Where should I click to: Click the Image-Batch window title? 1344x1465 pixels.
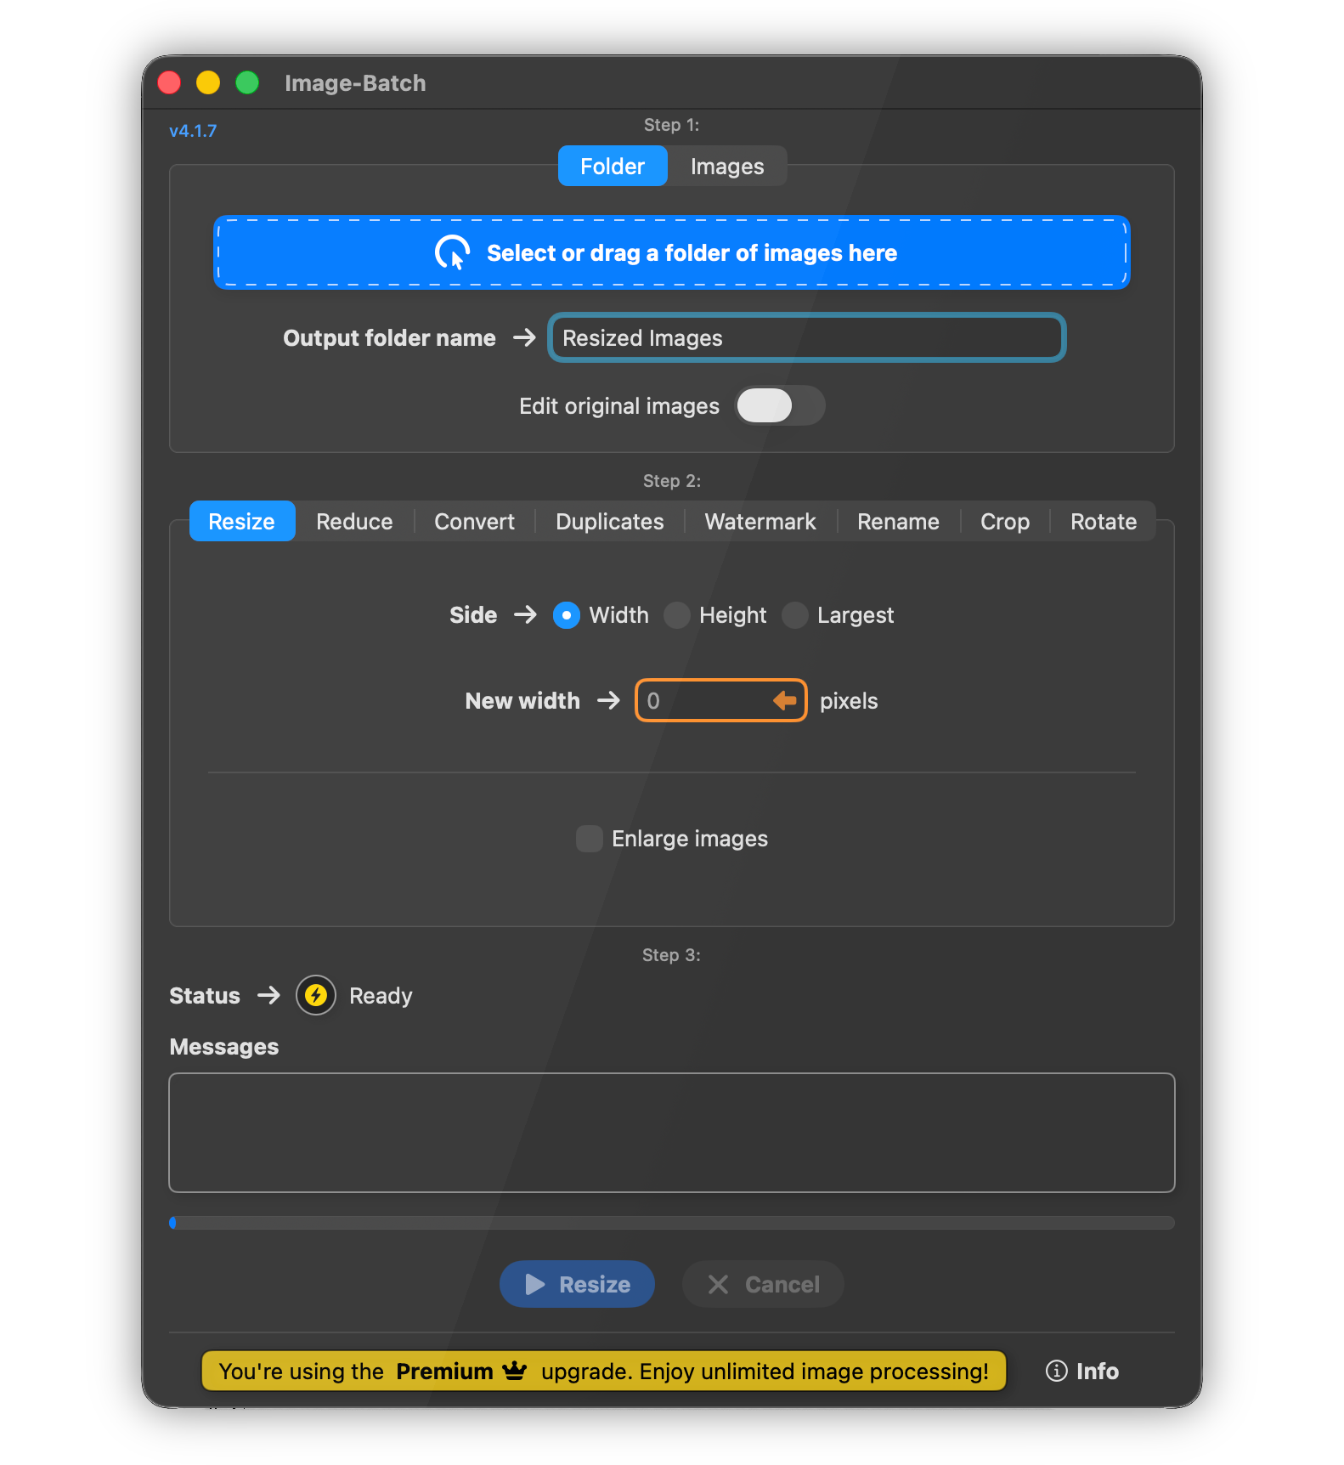[x=355, y=82]
